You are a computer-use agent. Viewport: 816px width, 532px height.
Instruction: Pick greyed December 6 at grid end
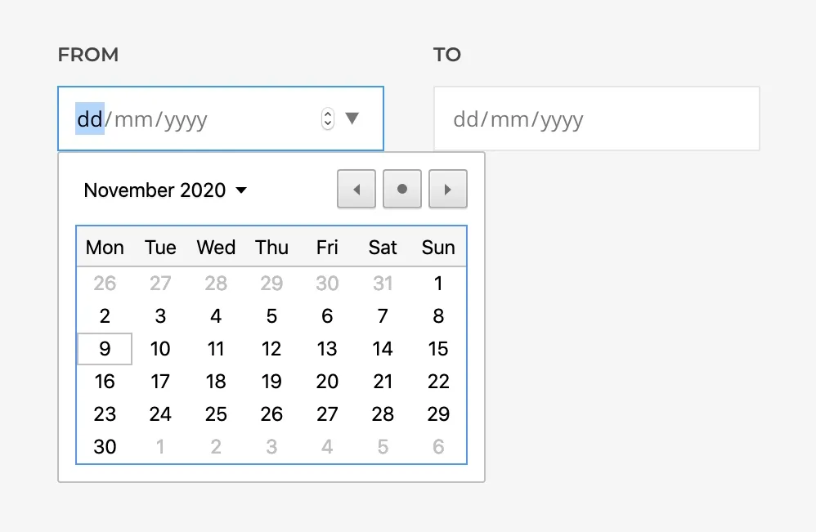click(x=438, y=447)
